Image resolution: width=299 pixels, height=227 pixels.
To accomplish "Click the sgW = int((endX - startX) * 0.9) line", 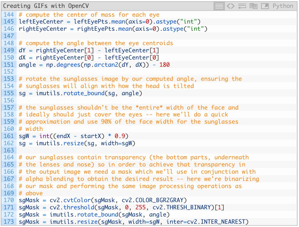I will (x=74, y=136).
